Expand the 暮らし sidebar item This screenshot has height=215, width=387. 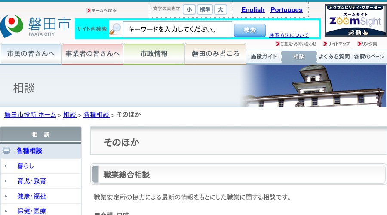pyautogui.click(x=6, y=166)
